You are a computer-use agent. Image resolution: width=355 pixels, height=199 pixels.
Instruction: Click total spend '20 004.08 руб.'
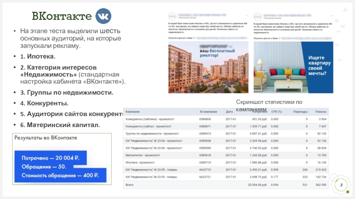257,185
